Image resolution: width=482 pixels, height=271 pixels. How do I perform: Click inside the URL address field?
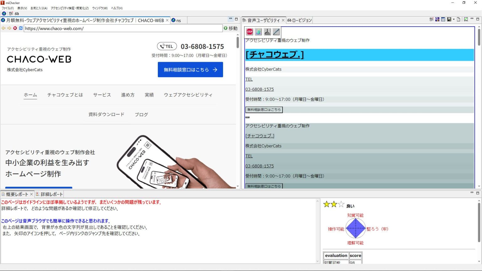[122, 28]
